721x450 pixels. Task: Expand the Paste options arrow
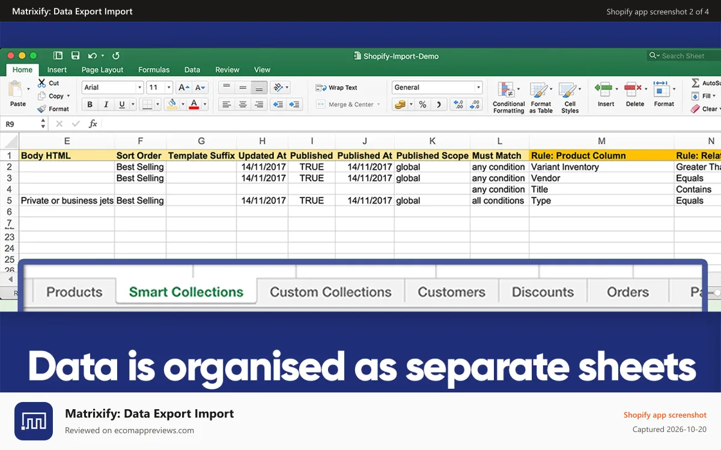[x=28, y=89]
